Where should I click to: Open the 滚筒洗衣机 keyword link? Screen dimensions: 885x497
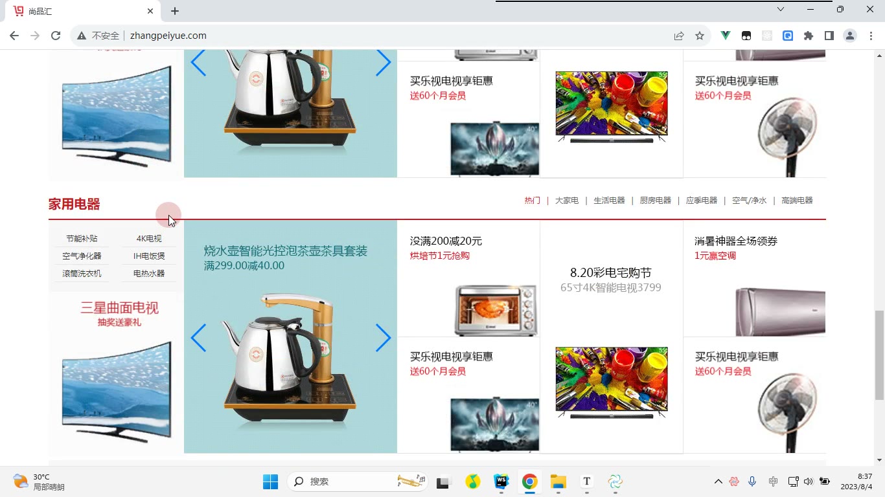[82, 274]
